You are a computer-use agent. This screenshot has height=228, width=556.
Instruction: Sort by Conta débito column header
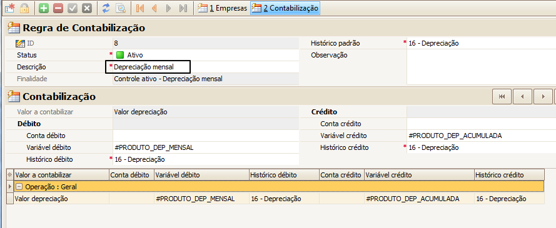tap(131, 175)
